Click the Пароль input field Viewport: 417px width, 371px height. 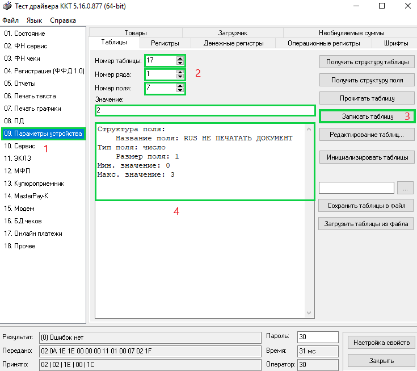318,337
